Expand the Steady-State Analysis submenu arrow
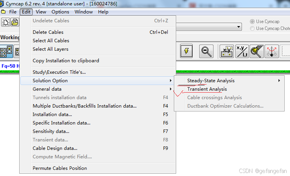The height and width of the screenshot is (176, 290). point(279,81)
